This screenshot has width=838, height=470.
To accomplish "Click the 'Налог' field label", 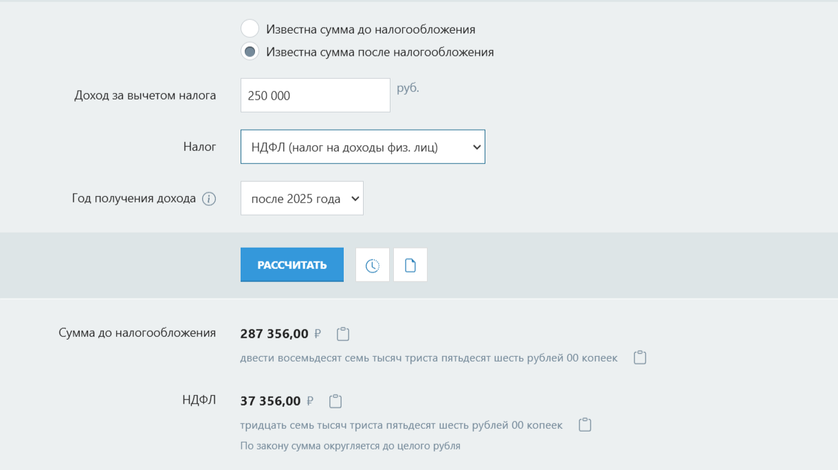I will click(200, 146).
